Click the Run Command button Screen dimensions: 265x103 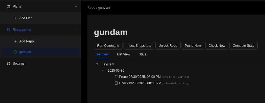tap(108, 46)
